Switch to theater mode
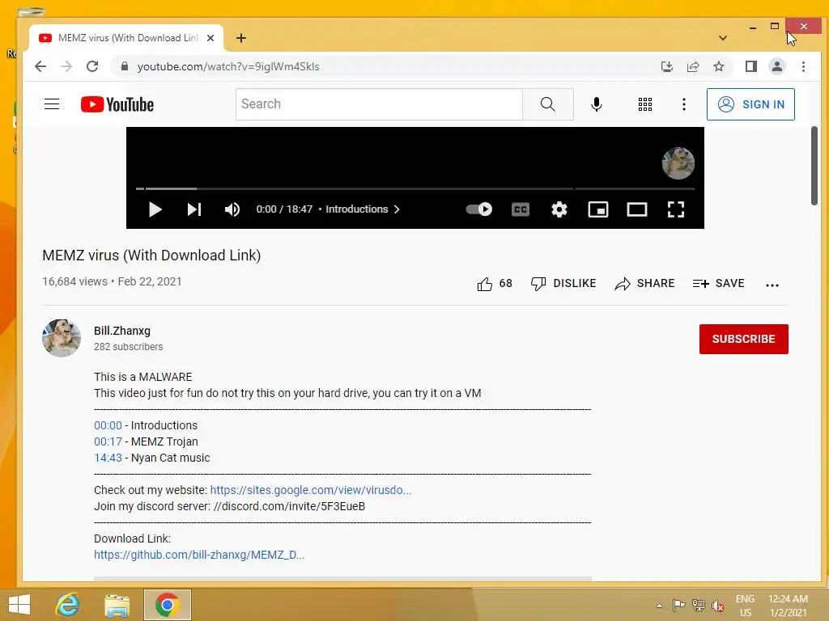The image size is (829, 621). [x=636, y=209]
